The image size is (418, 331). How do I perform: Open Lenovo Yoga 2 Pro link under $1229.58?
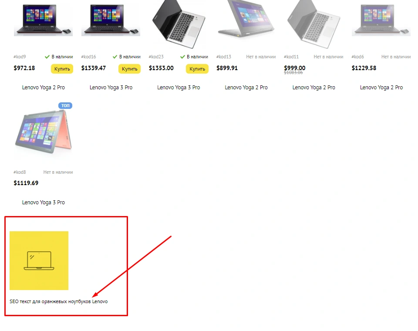pyautogui.click(x=381, y=88)
